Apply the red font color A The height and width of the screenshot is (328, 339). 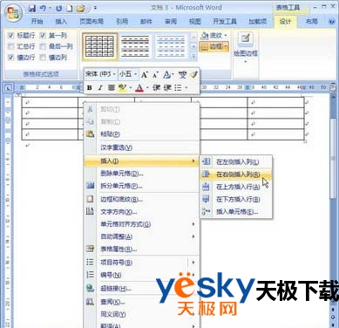tap(139, 87)
